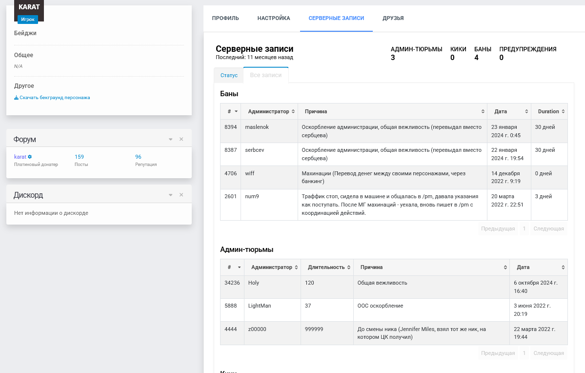
Task: Sort admin-jails by Длительность column
Action: click(327, 268)
